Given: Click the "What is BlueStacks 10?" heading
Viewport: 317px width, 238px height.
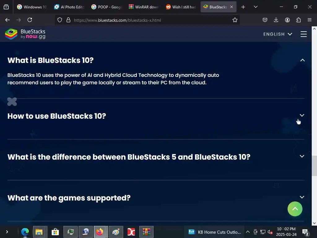Looking at the screenshot, I should pyautogui.click(x=50, y=60).
